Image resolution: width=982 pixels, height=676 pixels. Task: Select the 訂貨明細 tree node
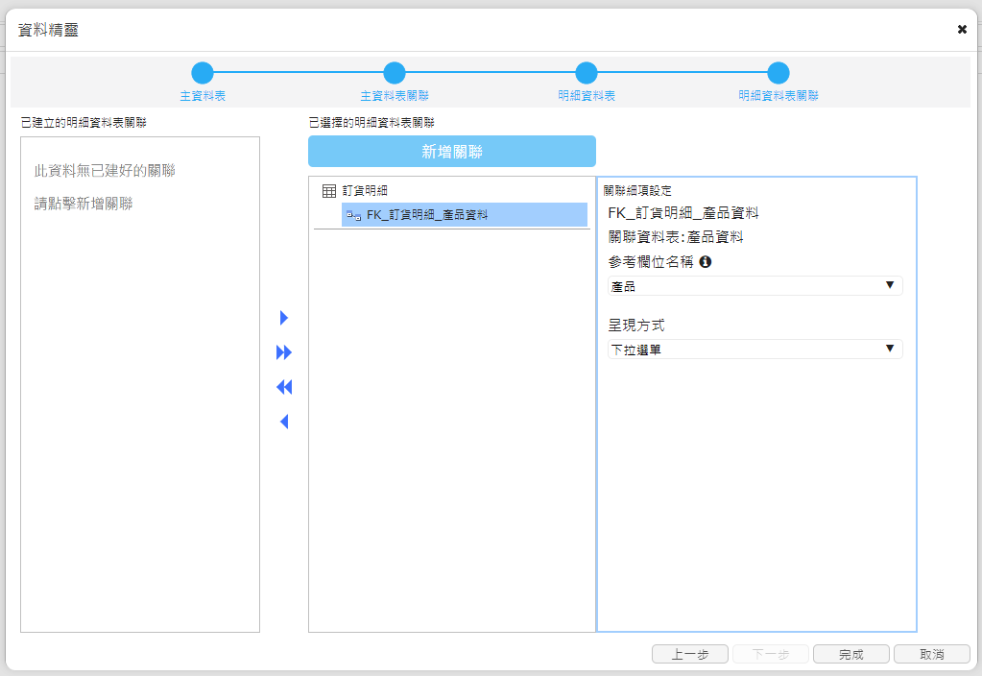click(x=365, y=190)
